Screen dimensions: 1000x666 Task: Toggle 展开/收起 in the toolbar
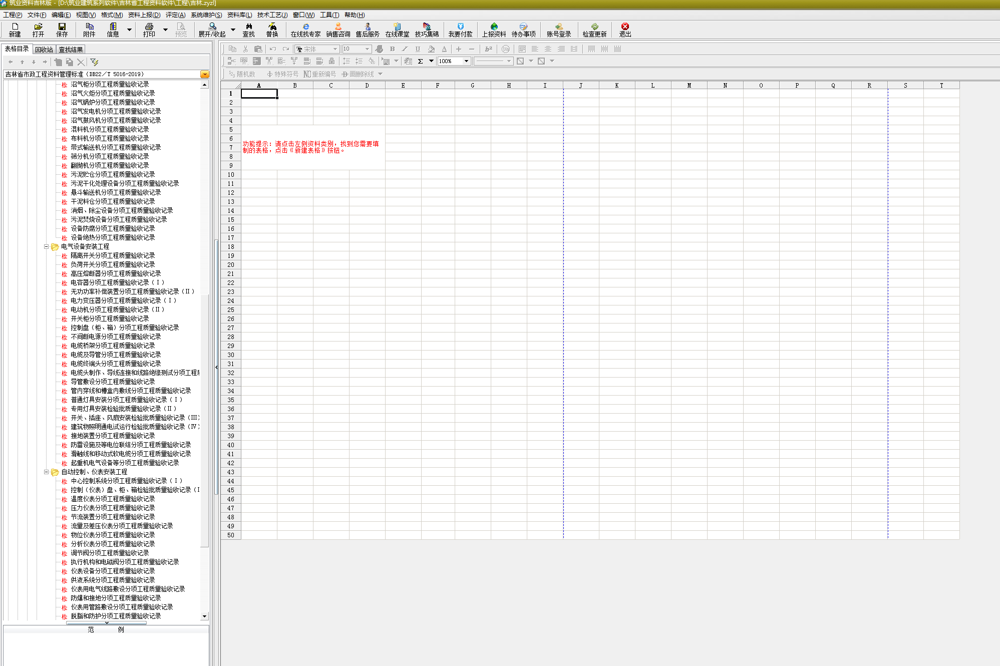click(212, 30)
